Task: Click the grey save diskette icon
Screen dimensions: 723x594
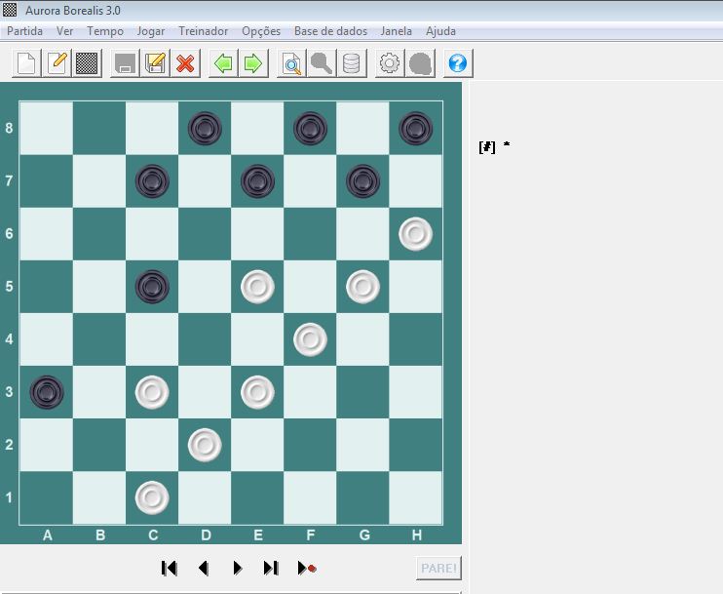Action: [x=125, y=63]
